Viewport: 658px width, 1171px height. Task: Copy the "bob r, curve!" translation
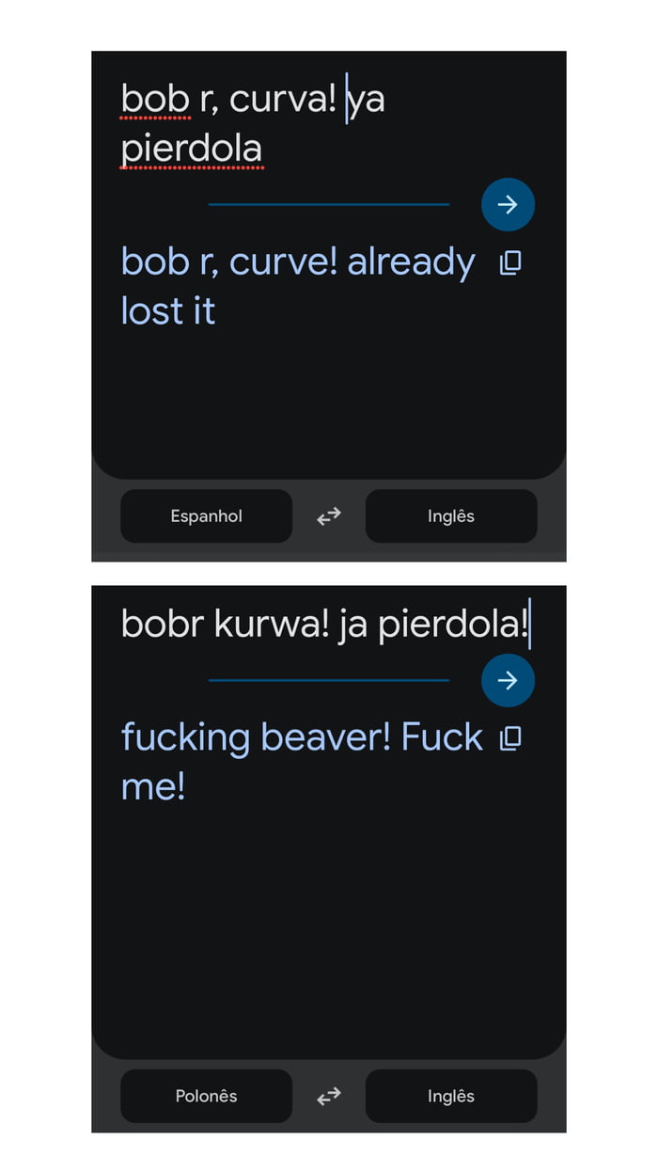[x=509, y=262]
